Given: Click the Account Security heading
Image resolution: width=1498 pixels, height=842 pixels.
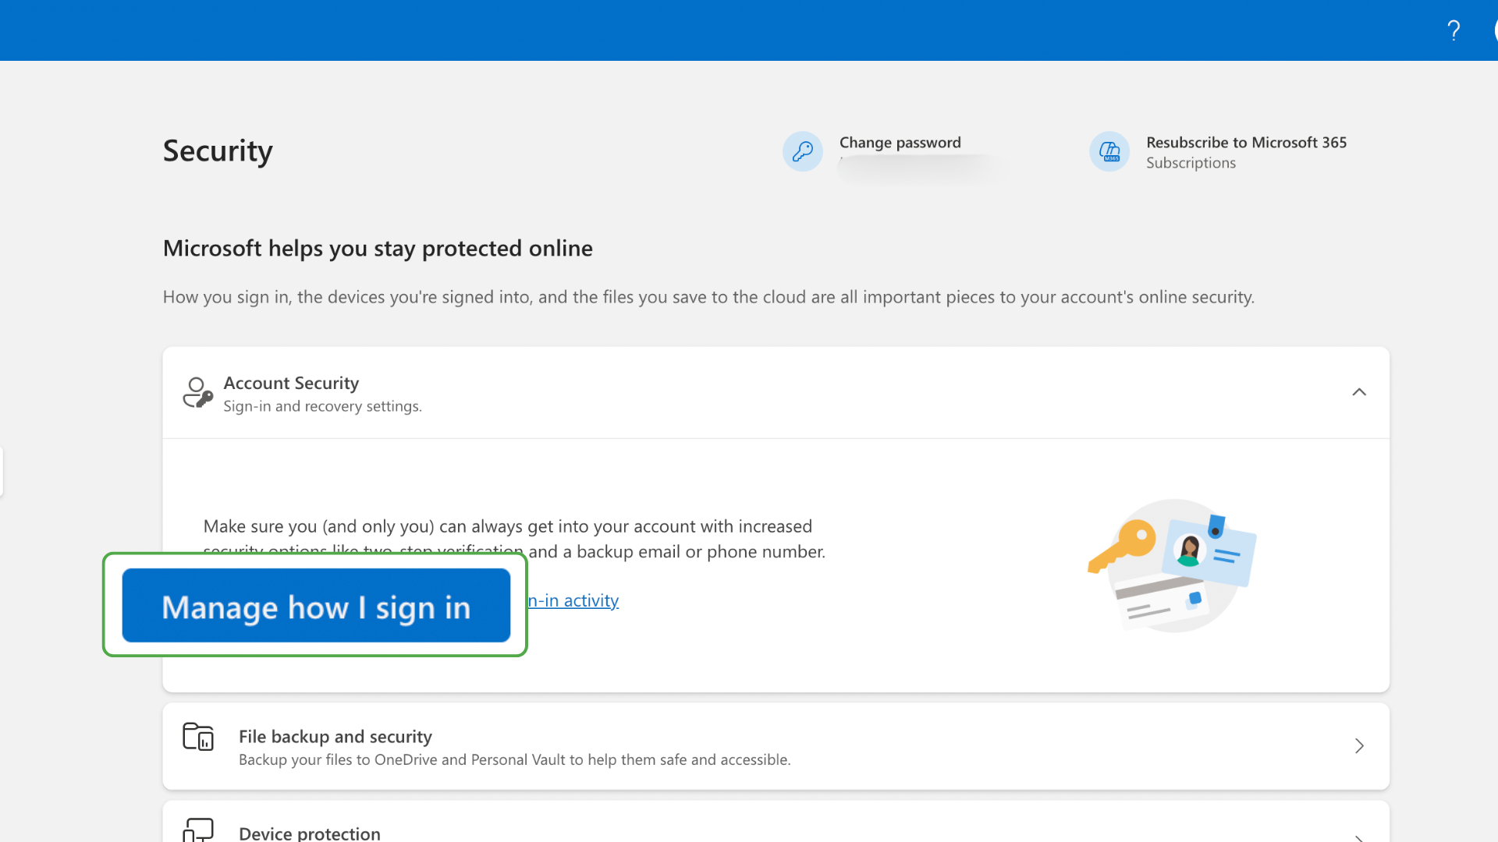Looking at the screenshot, I should pyautogui.click(x=291, y=383).
